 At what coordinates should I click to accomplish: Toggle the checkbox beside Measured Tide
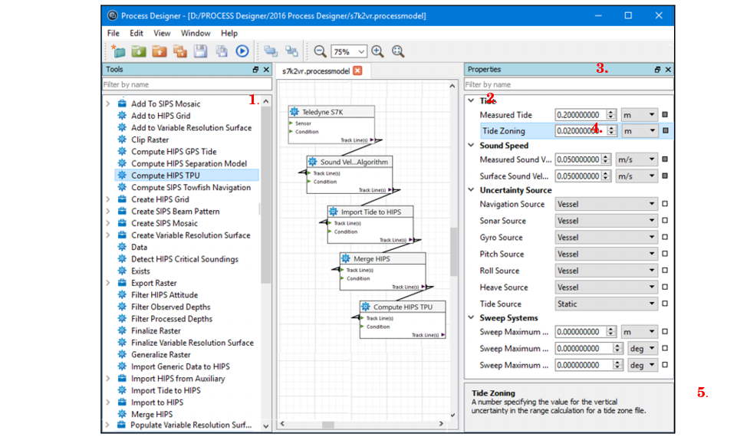[x=665, y=115]
